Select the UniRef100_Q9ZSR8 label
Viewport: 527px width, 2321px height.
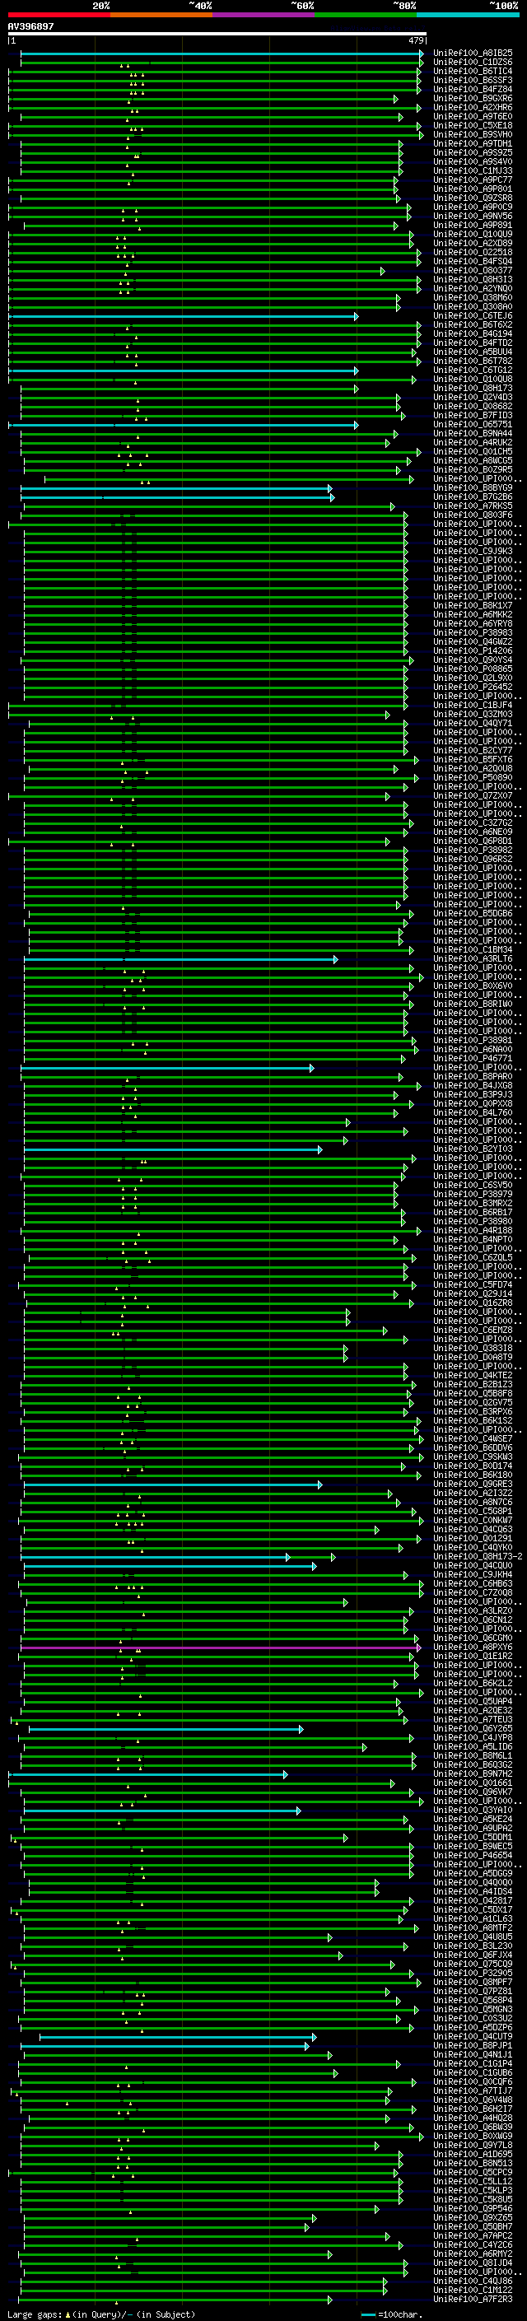click(x=472, y=198)
